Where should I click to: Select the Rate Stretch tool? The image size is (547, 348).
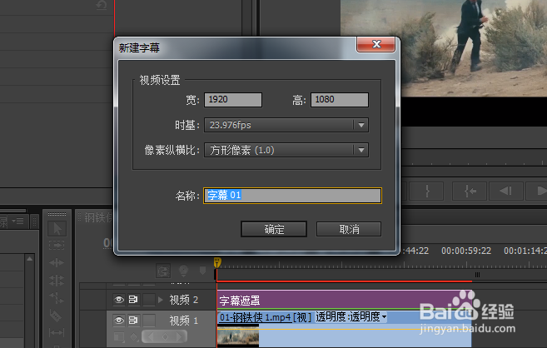[57, 298]
